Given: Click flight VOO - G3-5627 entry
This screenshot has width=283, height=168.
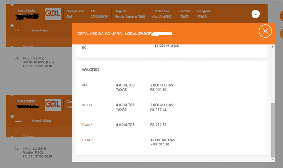Looking at the screenshot, I should click(34, 58).
